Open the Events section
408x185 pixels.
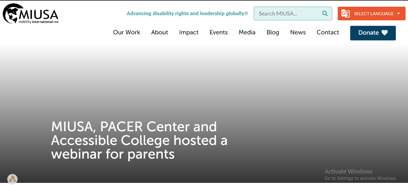coord(218,32)
